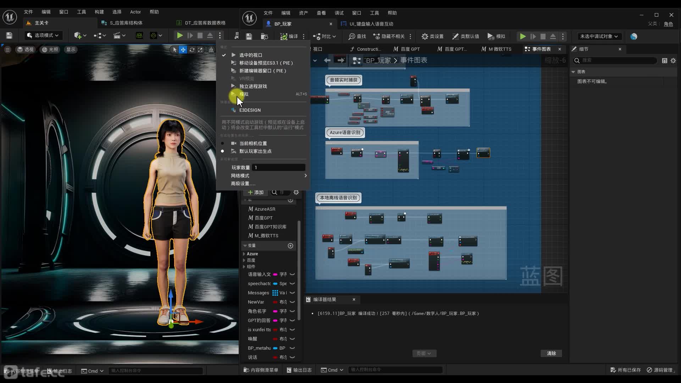The width and height of the screenshot is (681, 383).
Task: Open the viewport hamburger options menu
Action: click(x=7, y=50)
